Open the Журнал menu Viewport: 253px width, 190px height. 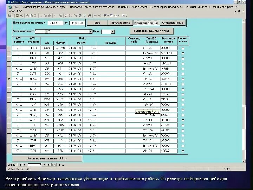pyautogui.click(x=190, y=7)
